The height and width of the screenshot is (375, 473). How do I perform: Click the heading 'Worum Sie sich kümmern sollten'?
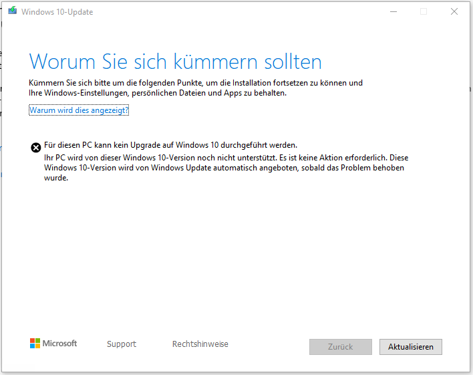click(x=175, y=61)
